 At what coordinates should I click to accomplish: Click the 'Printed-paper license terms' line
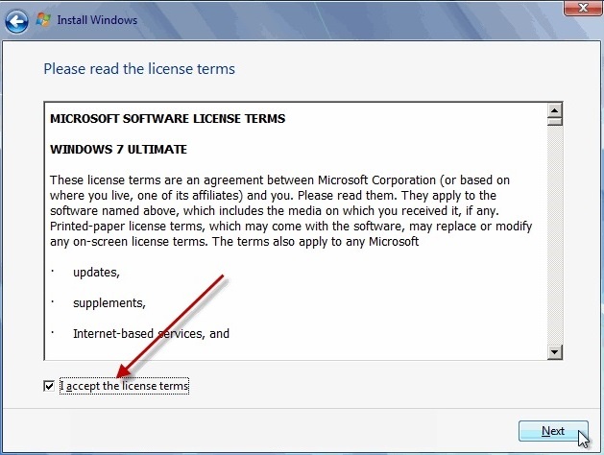tap(291, 227)
